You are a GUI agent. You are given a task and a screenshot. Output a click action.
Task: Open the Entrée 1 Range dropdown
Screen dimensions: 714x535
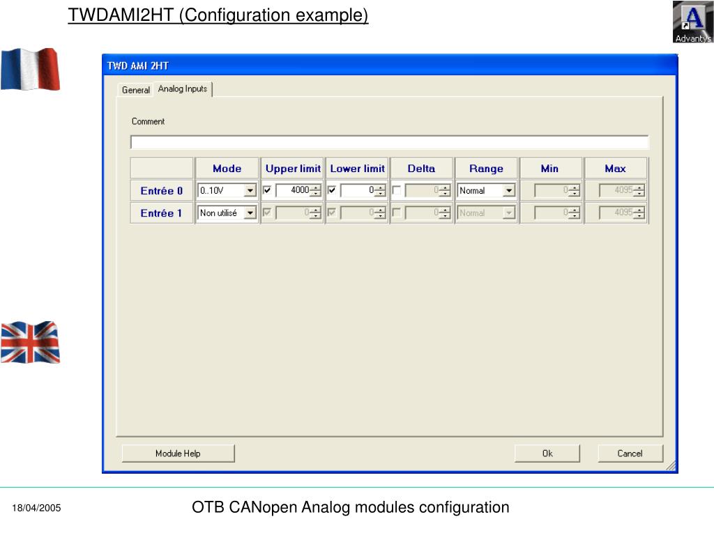508,213
